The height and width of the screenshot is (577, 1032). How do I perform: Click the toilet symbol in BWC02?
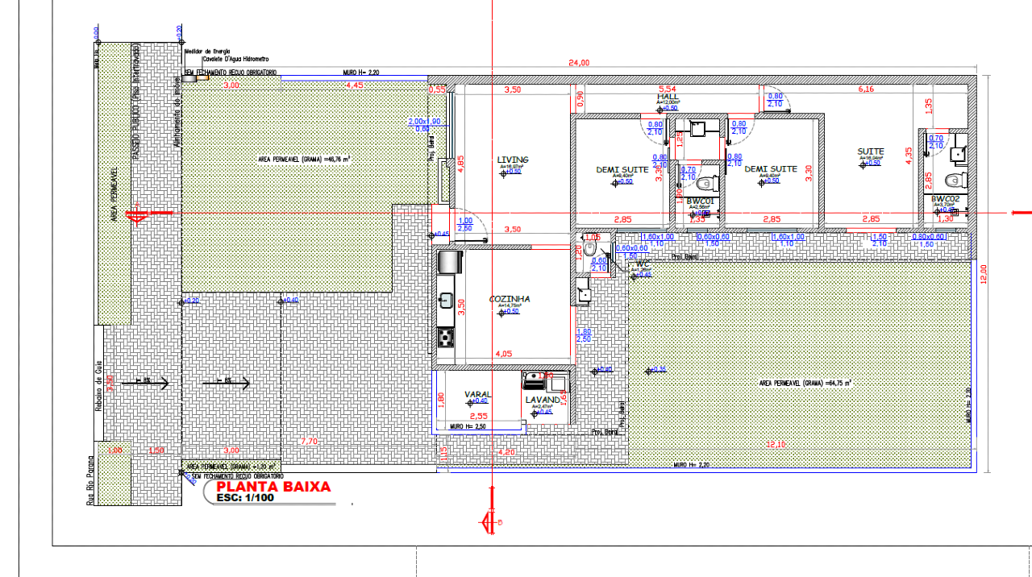point(955,179)
